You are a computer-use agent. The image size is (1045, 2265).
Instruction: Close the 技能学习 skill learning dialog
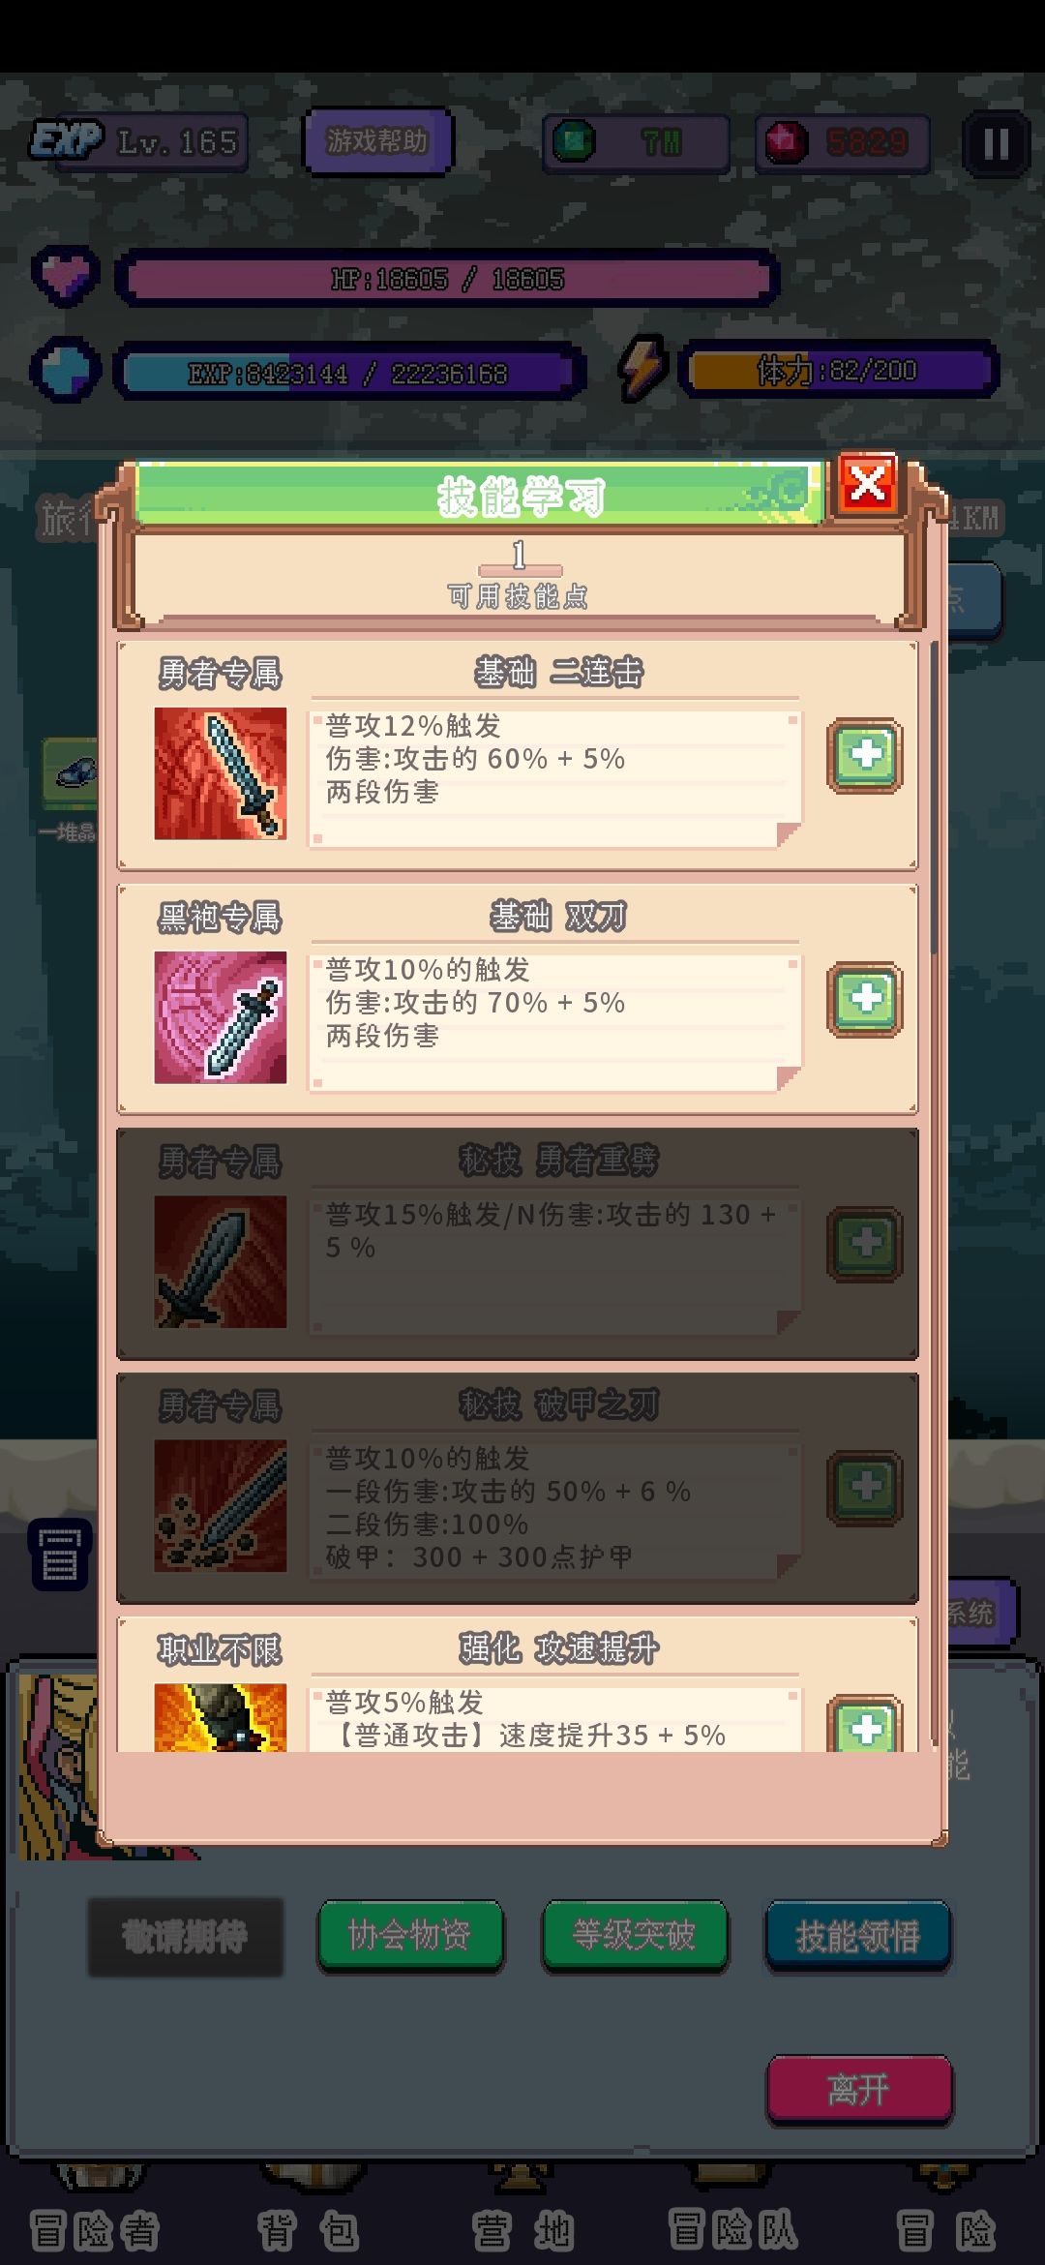[x=867, y=484]
